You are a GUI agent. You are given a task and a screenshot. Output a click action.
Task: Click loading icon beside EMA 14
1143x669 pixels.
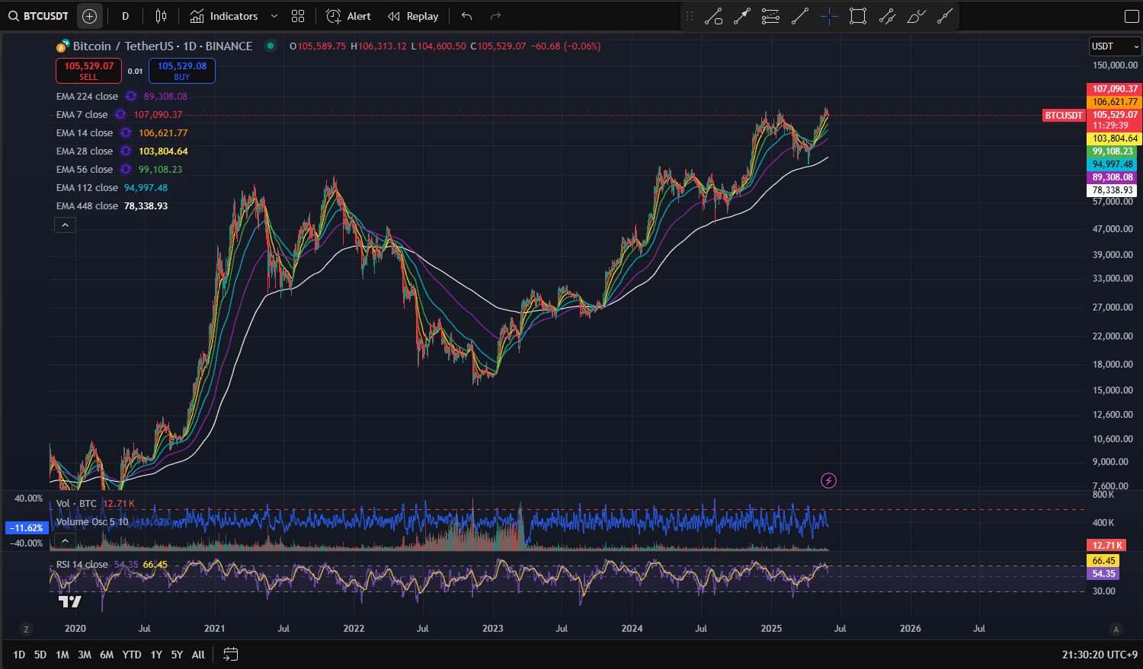[x=126, y=133]
